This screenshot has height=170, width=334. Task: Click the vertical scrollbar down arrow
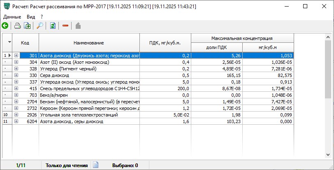tap(328, 155)
